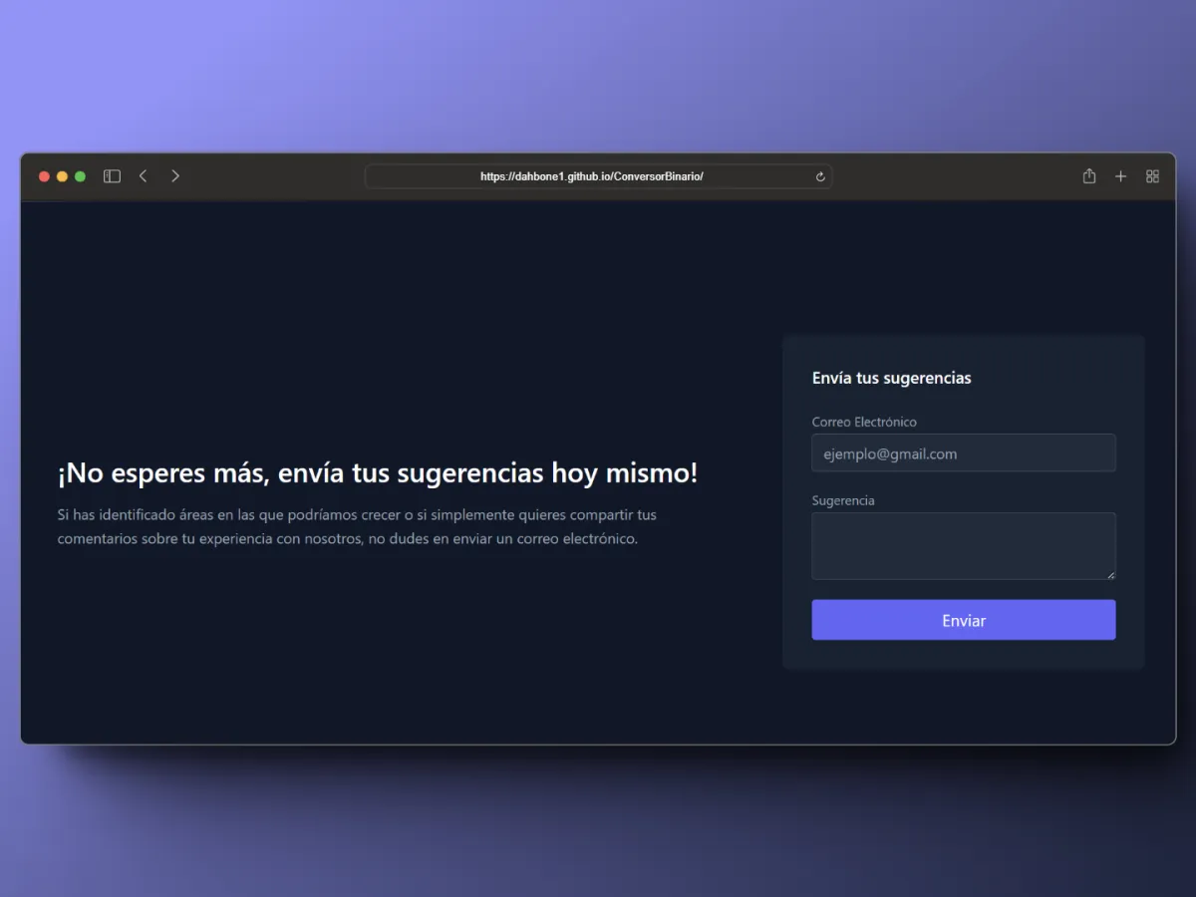
Task: Close the window with the red button
Action: point(44,176)
